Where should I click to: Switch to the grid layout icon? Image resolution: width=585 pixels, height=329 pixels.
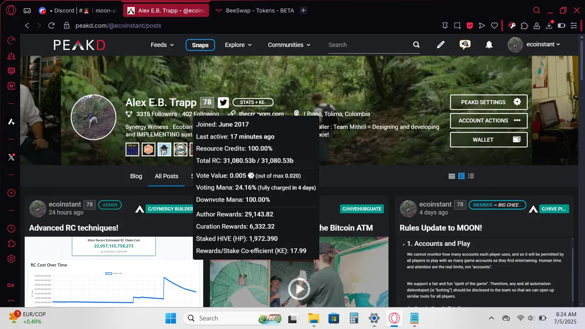tap(462, 176)
